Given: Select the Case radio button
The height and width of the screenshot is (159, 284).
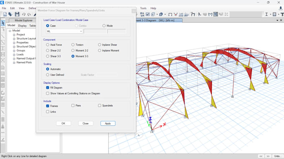Looking at the screenshot, I should (48, 26).
